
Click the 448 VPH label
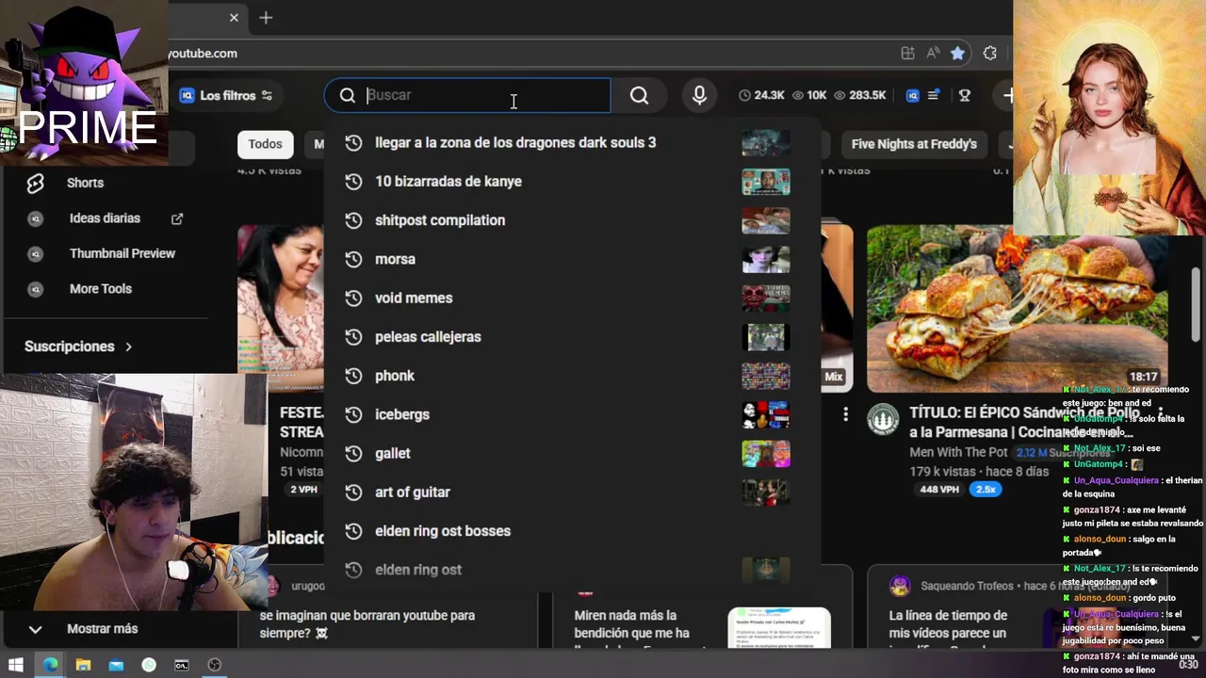coord(939,490)
